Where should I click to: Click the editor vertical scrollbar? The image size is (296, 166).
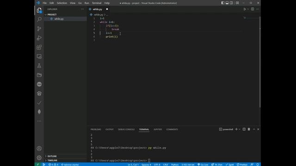[260, 62]
